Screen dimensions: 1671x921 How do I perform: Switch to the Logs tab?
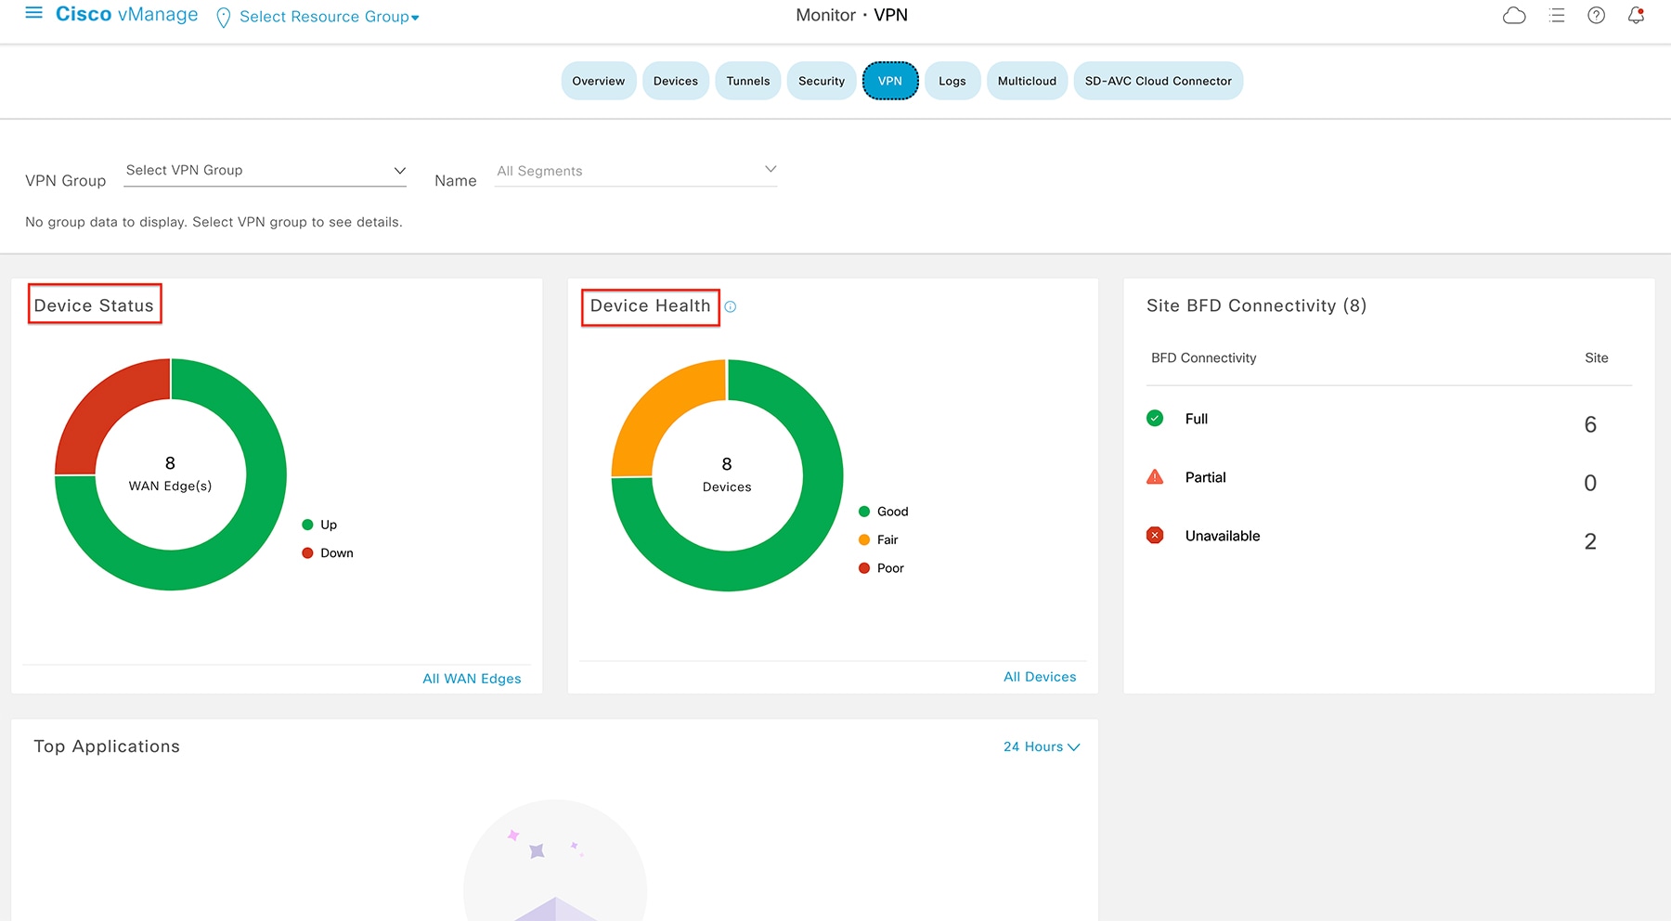coord(952,81)
